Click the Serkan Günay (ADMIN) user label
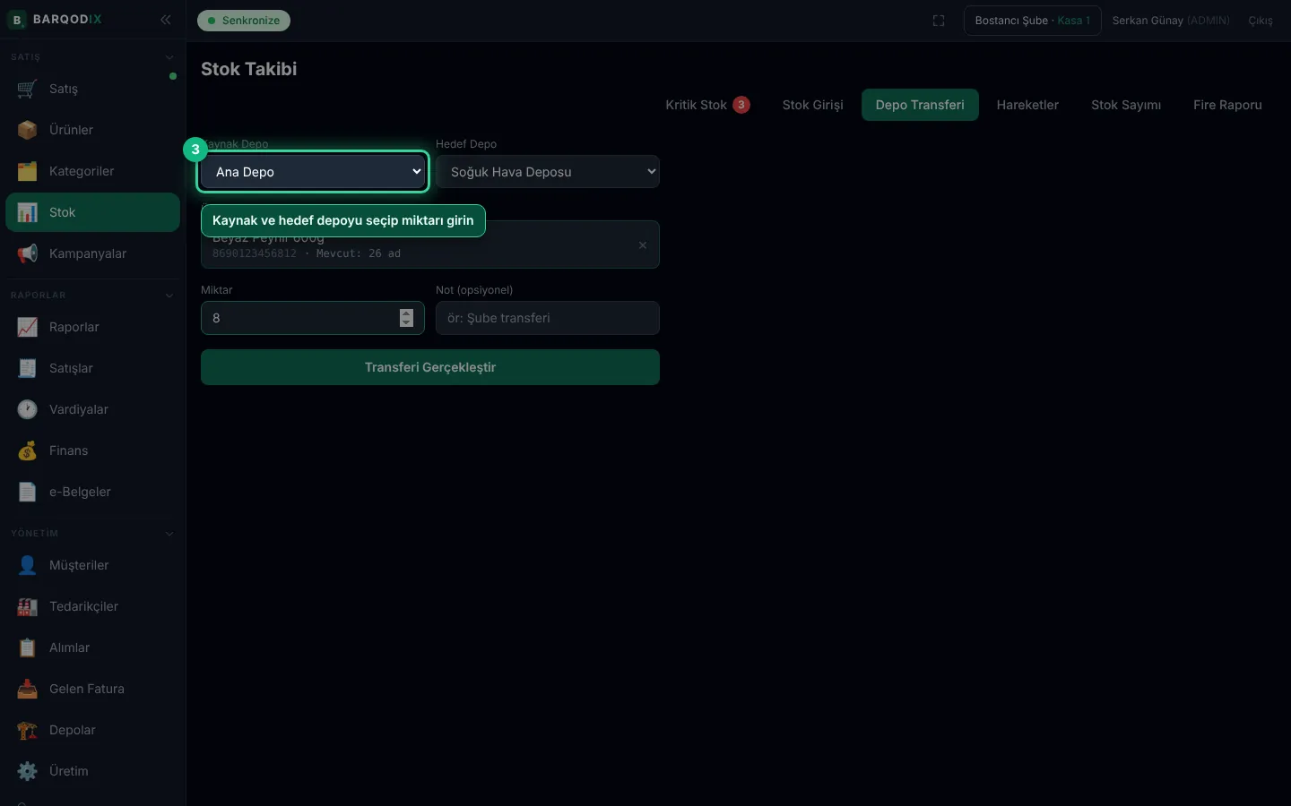The width and height of the screenshot is (1291, 806). pyautogui.click(x=1171, y=21)
